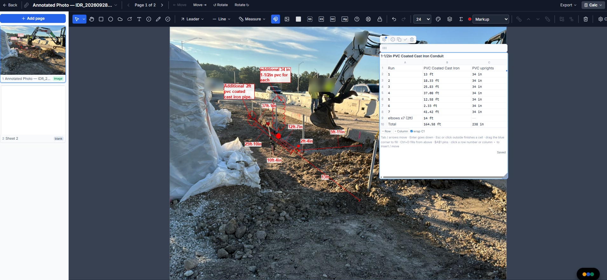The width and height of the screenshot is (607, 280).
Task: Toggle the wrap C1 checkbox
Action: coord(412,131)
